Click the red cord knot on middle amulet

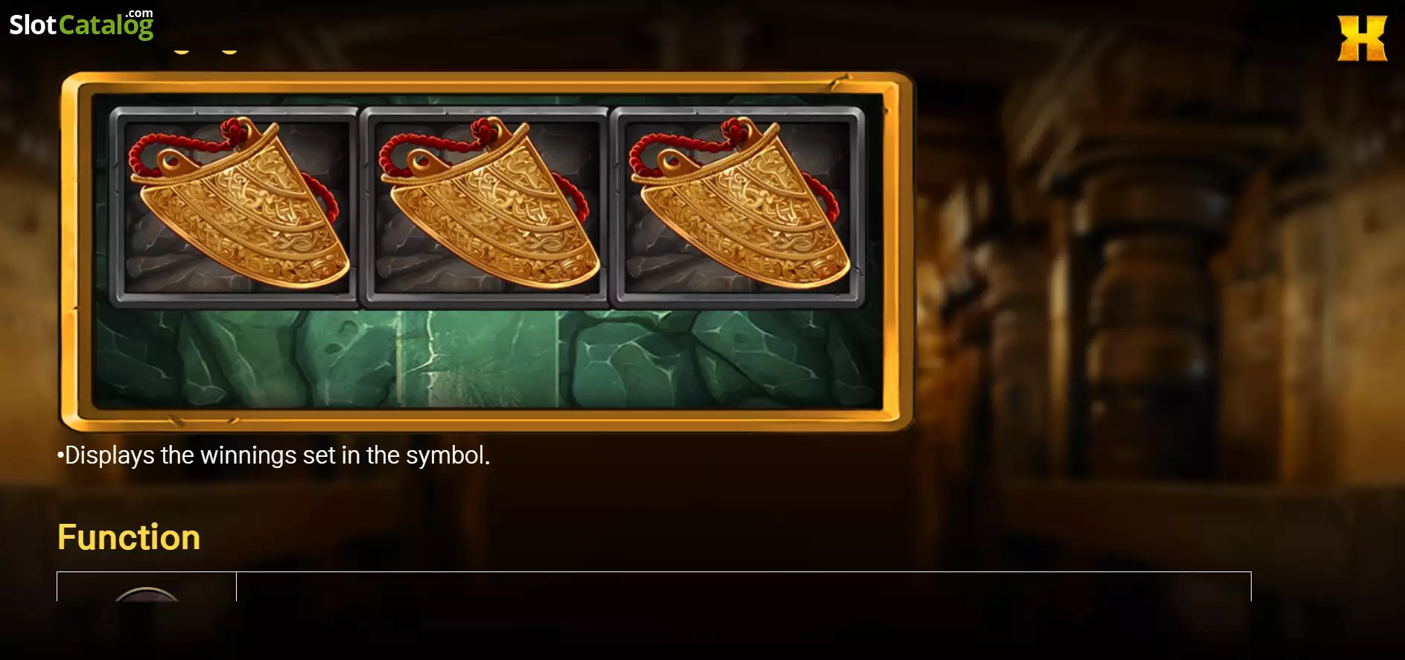487,132
